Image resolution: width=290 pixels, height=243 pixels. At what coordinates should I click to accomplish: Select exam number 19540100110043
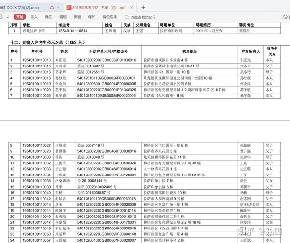pos(37,204)
